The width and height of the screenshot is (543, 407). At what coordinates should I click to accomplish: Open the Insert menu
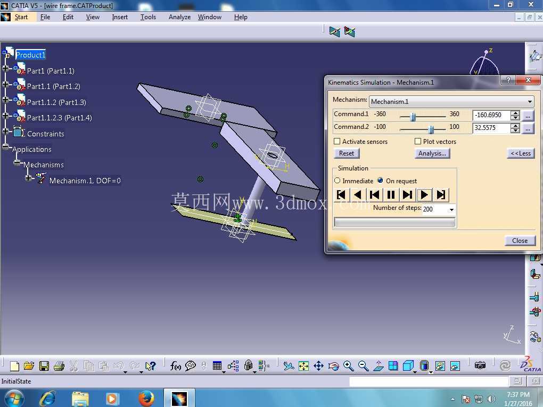119,17
